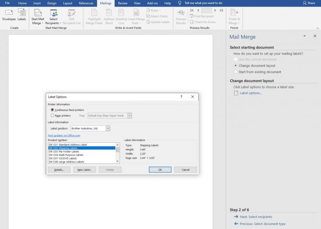Click the Share icon at top right
The image size is (321, 229).
click(x=309, y=3)
